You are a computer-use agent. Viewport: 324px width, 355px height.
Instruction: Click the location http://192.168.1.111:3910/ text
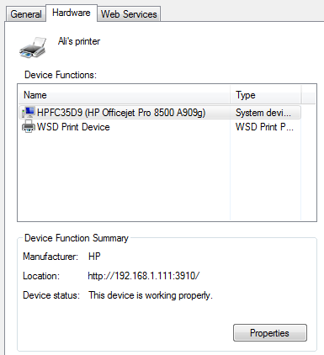(144, 276)
